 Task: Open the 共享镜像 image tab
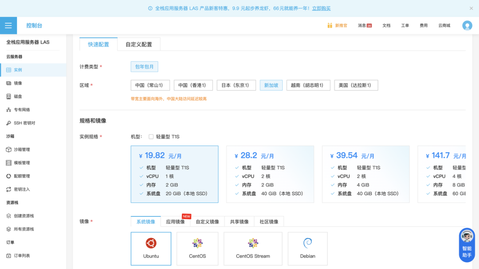click(x=239, y=222)
